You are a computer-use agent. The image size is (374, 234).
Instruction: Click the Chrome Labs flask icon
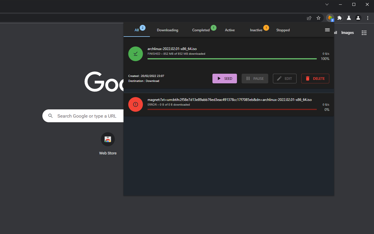[x=349, y=18]
